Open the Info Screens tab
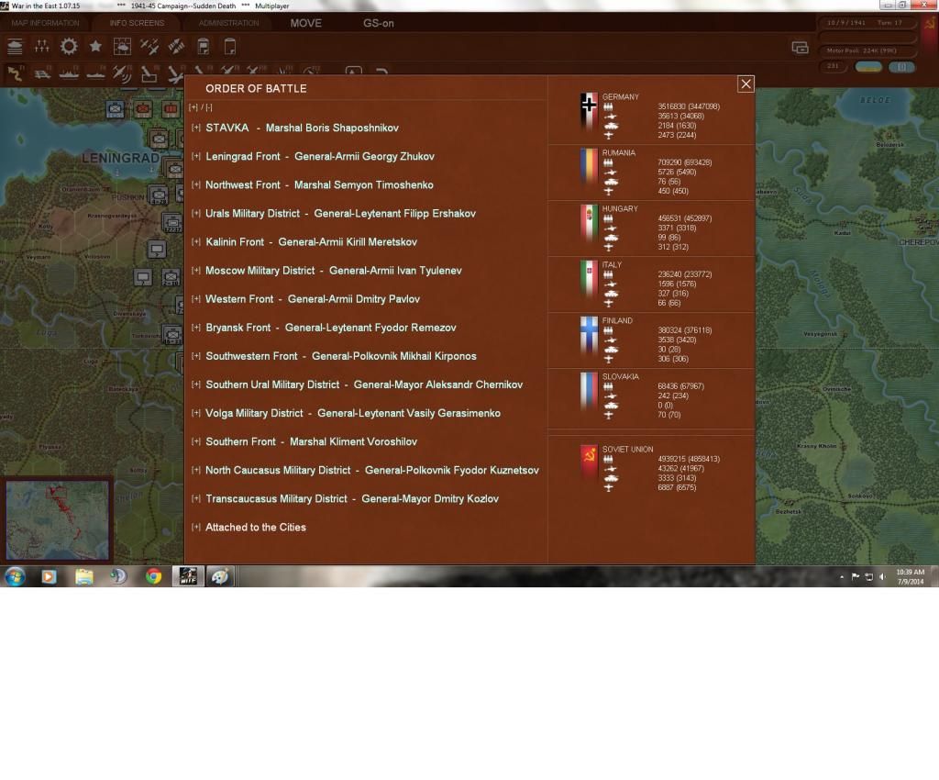This screenshot has height=780, width=939. 137,23
